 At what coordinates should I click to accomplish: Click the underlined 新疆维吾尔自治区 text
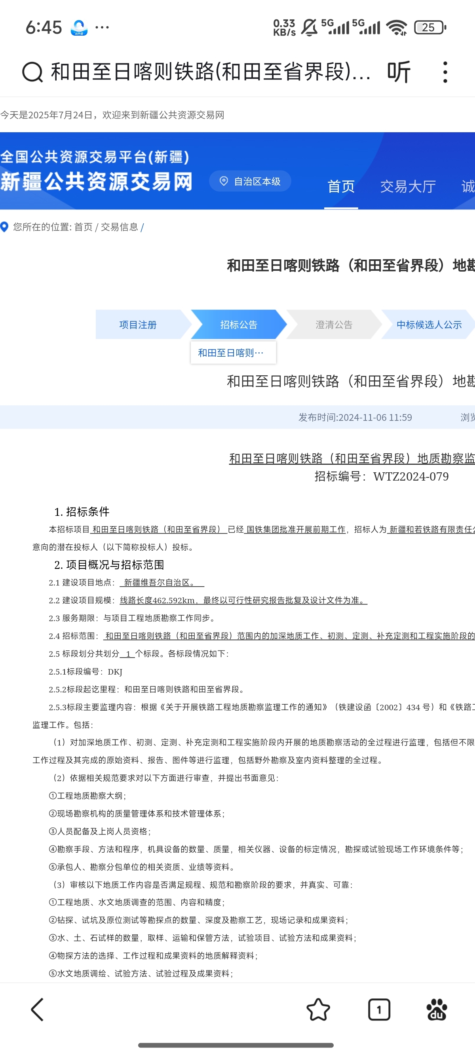coord(161,583)
